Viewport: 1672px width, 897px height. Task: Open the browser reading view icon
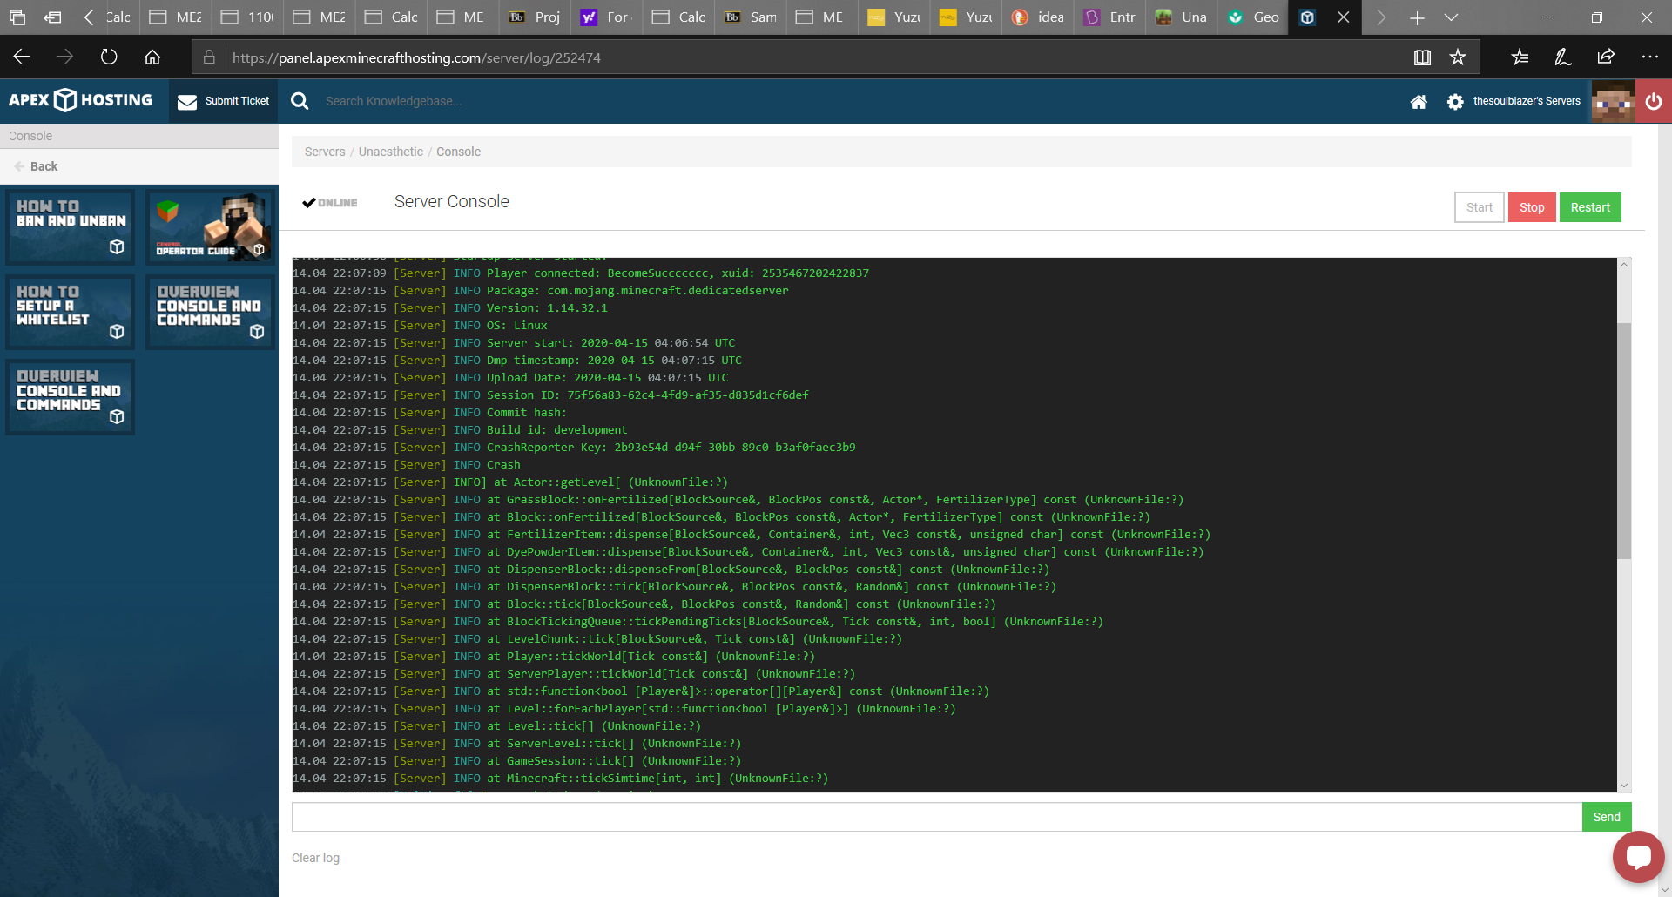click(x=1422, y=57)
